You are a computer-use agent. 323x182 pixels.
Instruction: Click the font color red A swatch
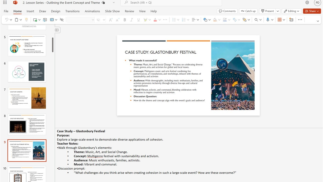155,20
